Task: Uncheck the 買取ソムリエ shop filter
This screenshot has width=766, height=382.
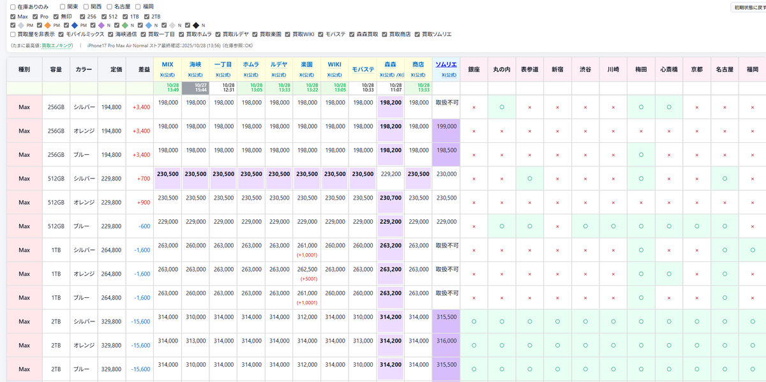Action: coord(418,34)
